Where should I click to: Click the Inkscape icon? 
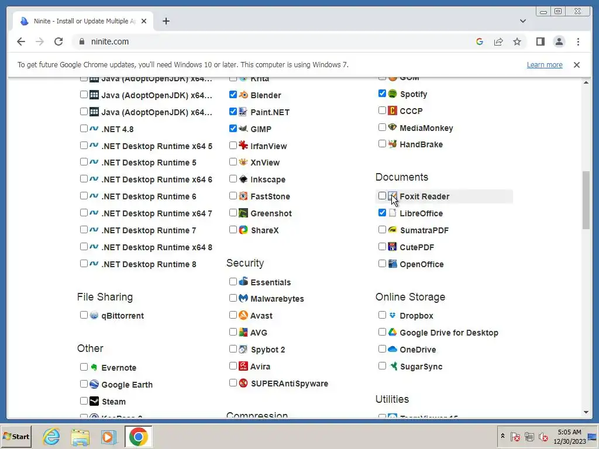pos(243,179)
